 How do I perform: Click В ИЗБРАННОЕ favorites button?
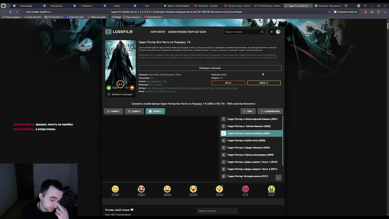point(270,111)
